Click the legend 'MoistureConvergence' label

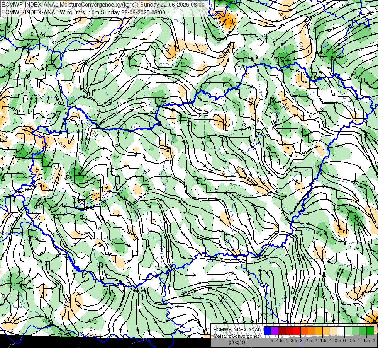[x=237, y=336]
